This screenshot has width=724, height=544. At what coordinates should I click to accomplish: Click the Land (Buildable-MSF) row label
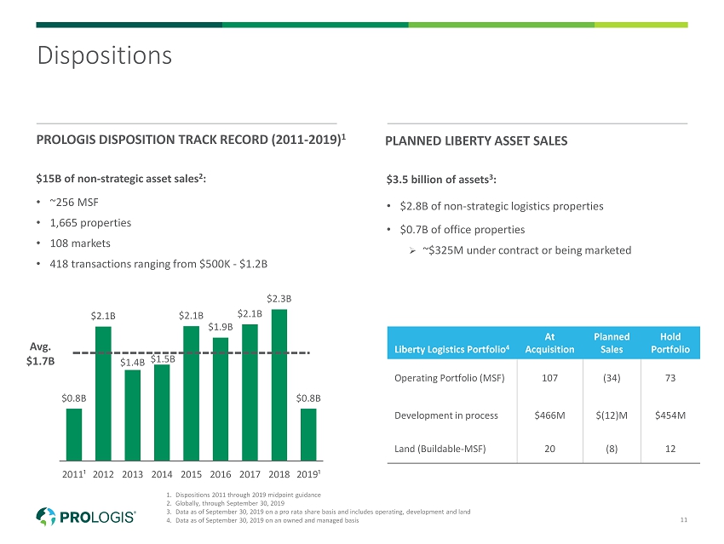coord(440,449)
